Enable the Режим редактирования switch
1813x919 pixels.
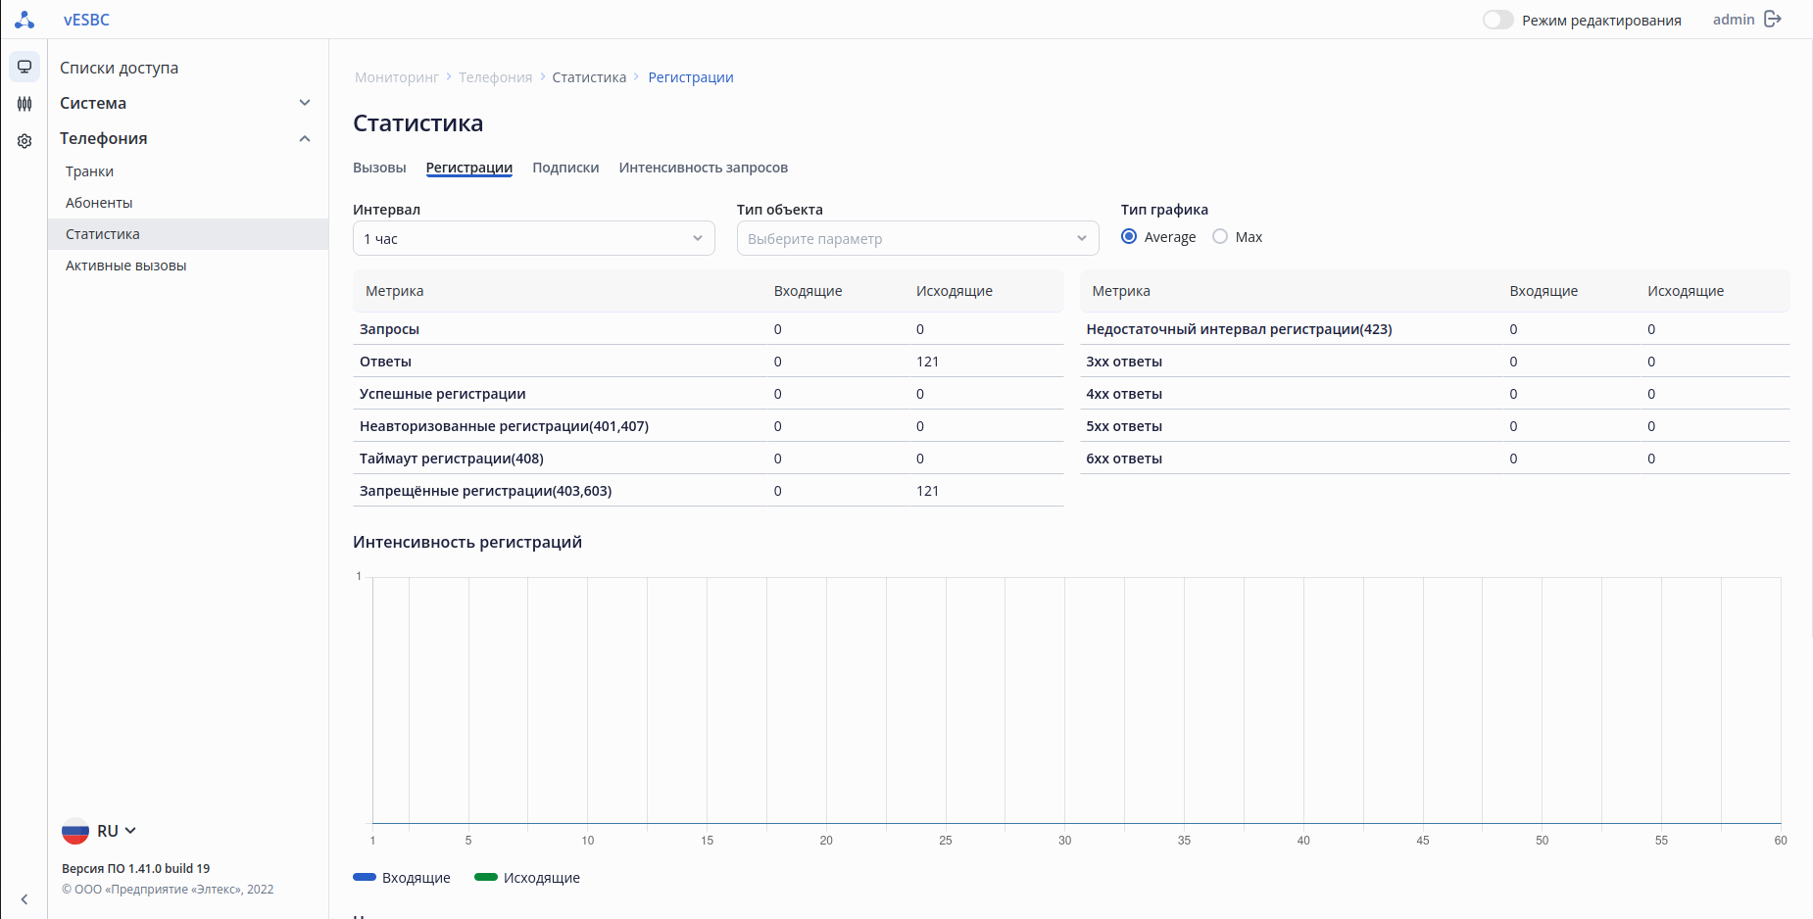[1497, 20]
